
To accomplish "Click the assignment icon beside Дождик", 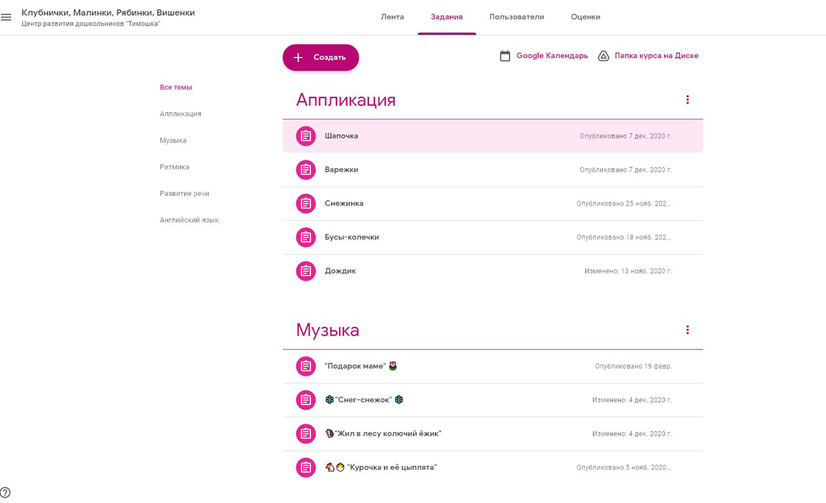I will pos(306,271).
